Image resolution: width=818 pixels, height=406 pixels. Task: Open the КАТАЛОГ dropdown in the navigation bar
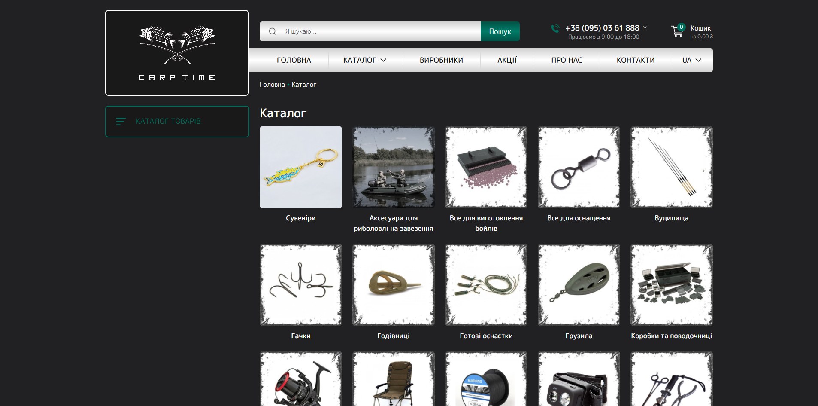click(x=365, y=60)
